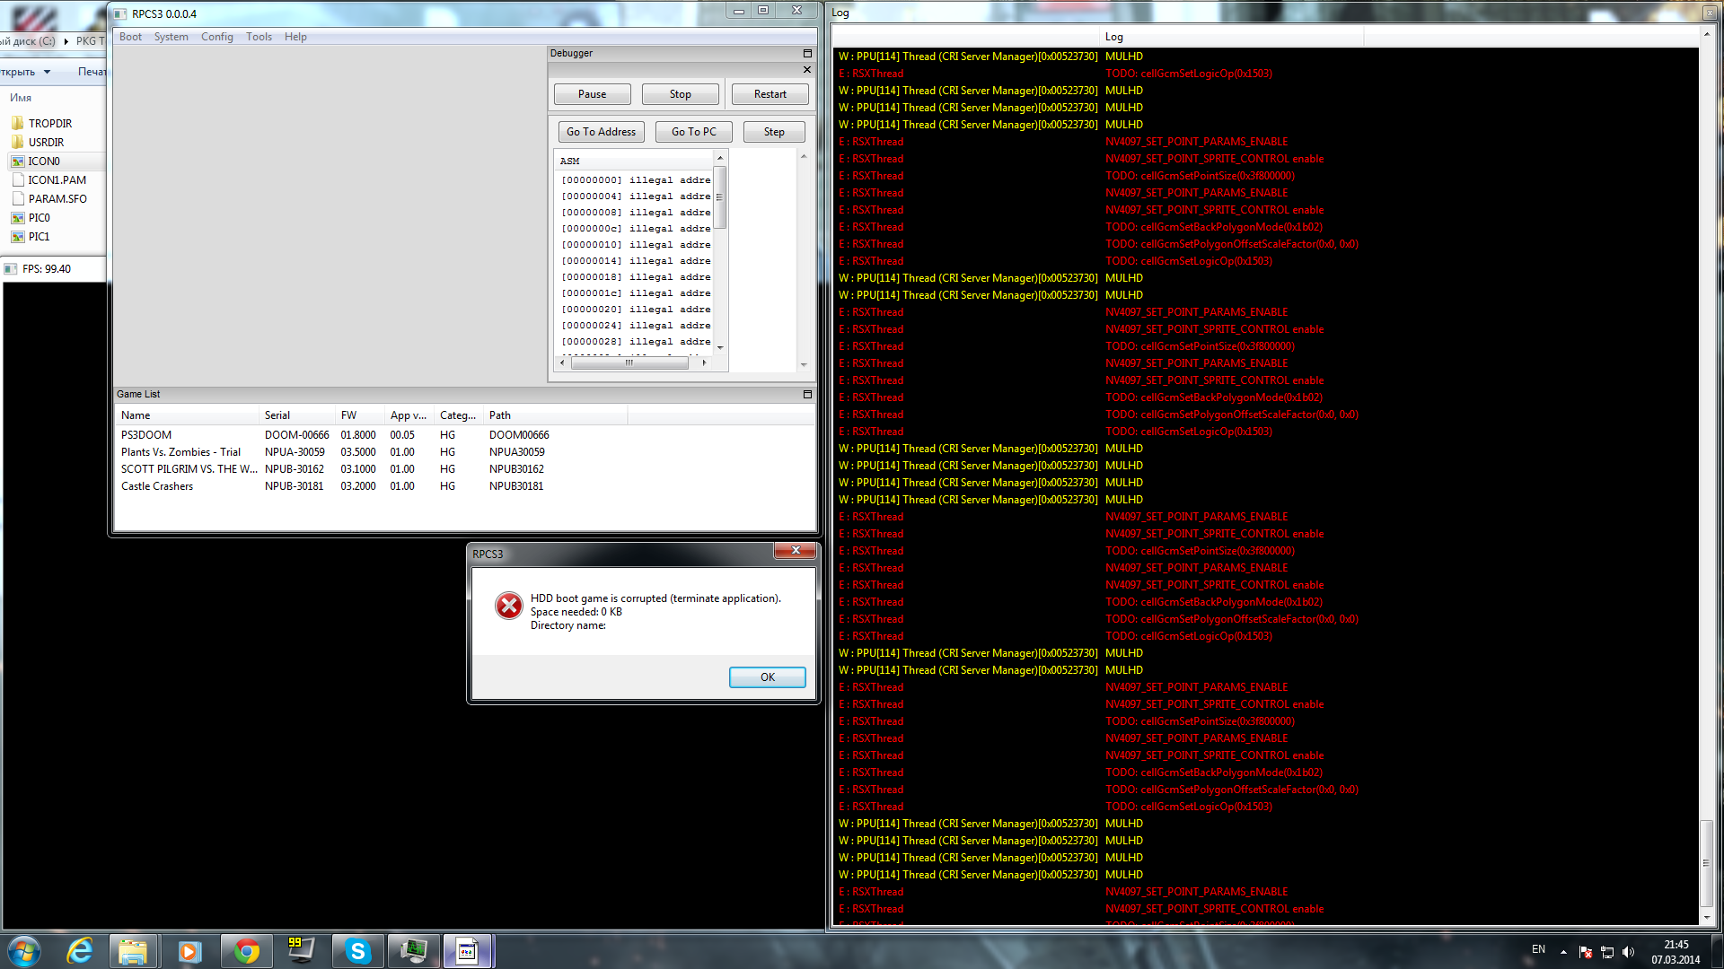Select the Castle Crashers game row
Image resolution: width=1724 pixels, height=969 pixels.
157,486
